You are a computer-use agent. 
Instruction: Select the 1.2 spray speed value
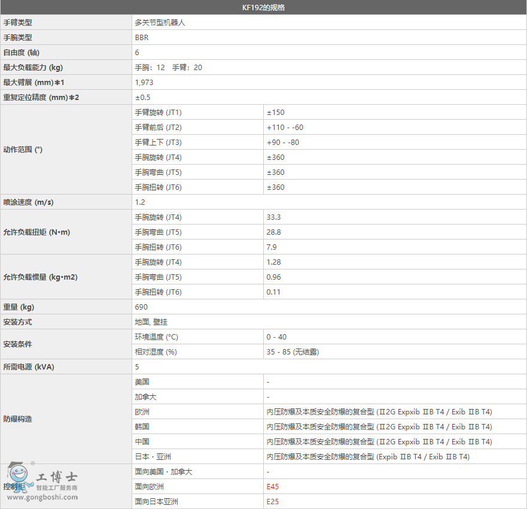(138, 202)
